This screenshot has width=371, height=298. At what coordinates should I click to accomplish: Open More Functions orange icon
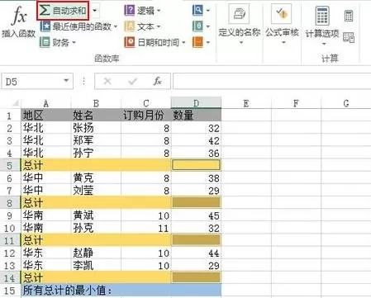coord(201,42)
